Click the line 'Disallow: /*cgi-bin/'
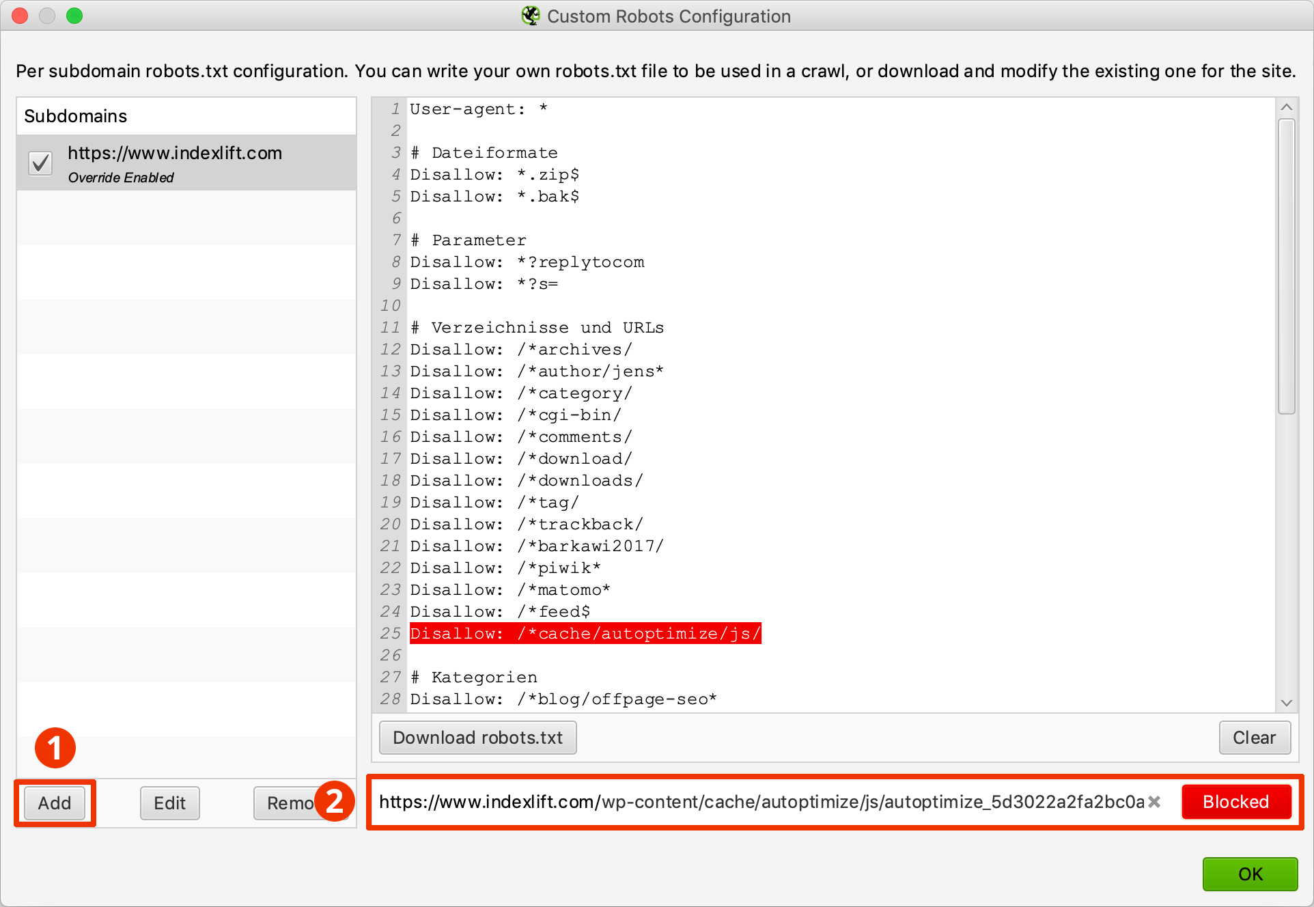The image size is (1314, 907). point(516,415)
